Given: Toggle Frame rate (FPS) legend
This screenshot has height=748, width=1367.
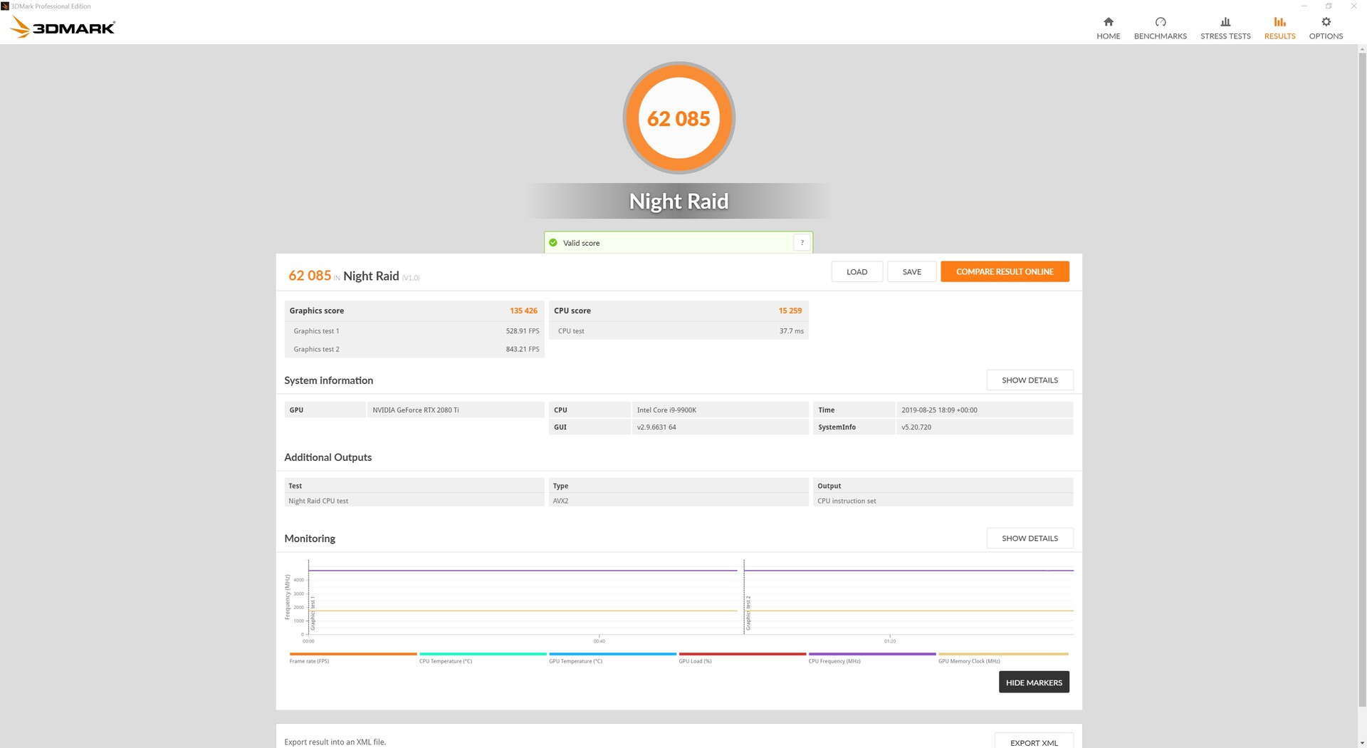Looking at the screenshot, I should pos(352,658).
